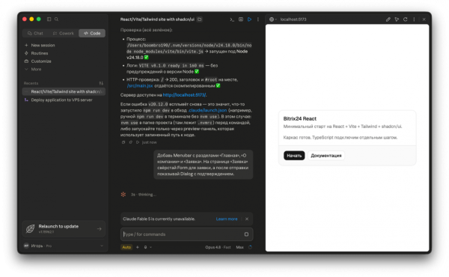This screenshot has width=449, height=277.
Task: Switch to the Cowork tab
Action: [x=64, y=33]
